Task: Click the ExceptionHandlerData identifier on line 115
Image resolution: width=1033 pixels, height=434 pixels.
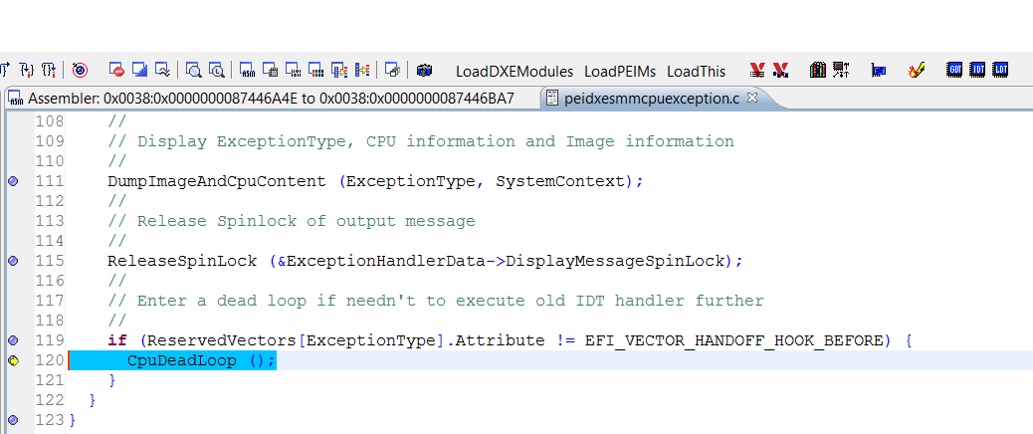Action: pyautogui.click(x=386, y=261)
